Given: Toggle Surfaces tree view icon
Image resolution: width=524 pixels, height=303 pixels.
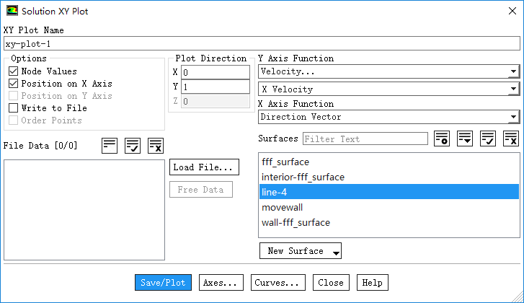Looking at the screenshot, I should (442, 139).
